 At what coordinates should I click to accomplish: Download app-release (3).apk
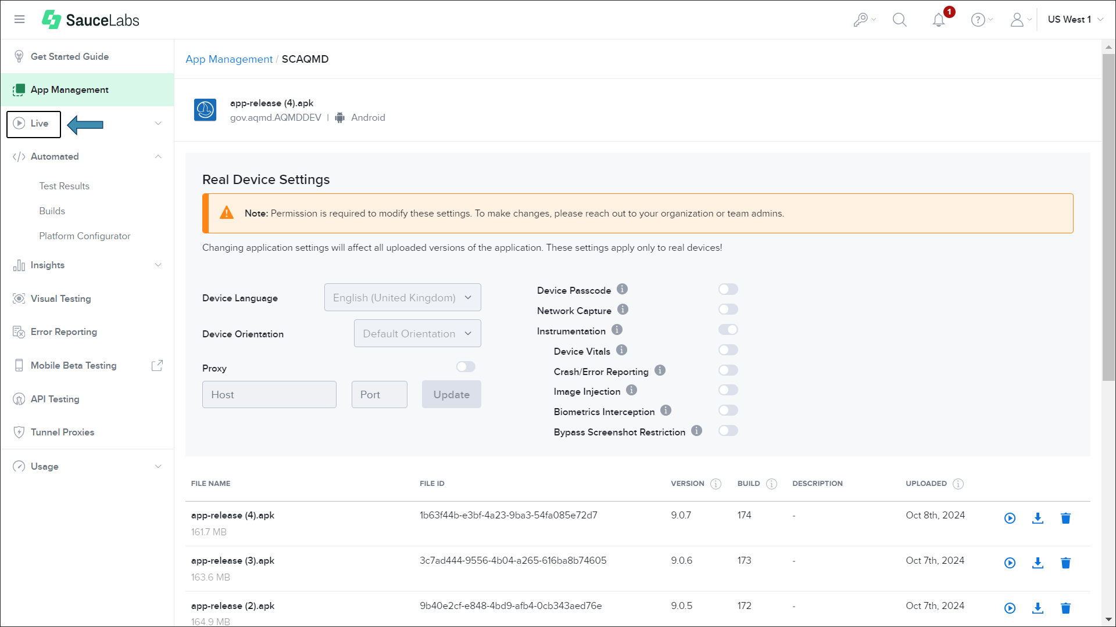(1038, 563)
